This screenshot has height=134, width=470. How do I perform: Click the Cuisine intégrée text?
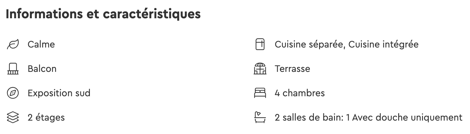coord(383,44)
